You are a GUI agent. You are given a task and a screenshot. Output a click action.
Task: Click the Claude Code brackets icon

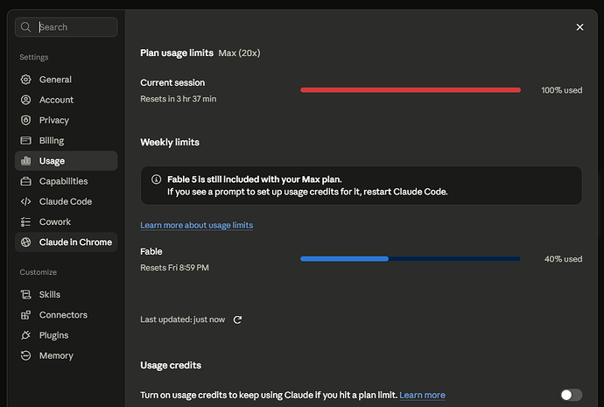pos(25,201)
